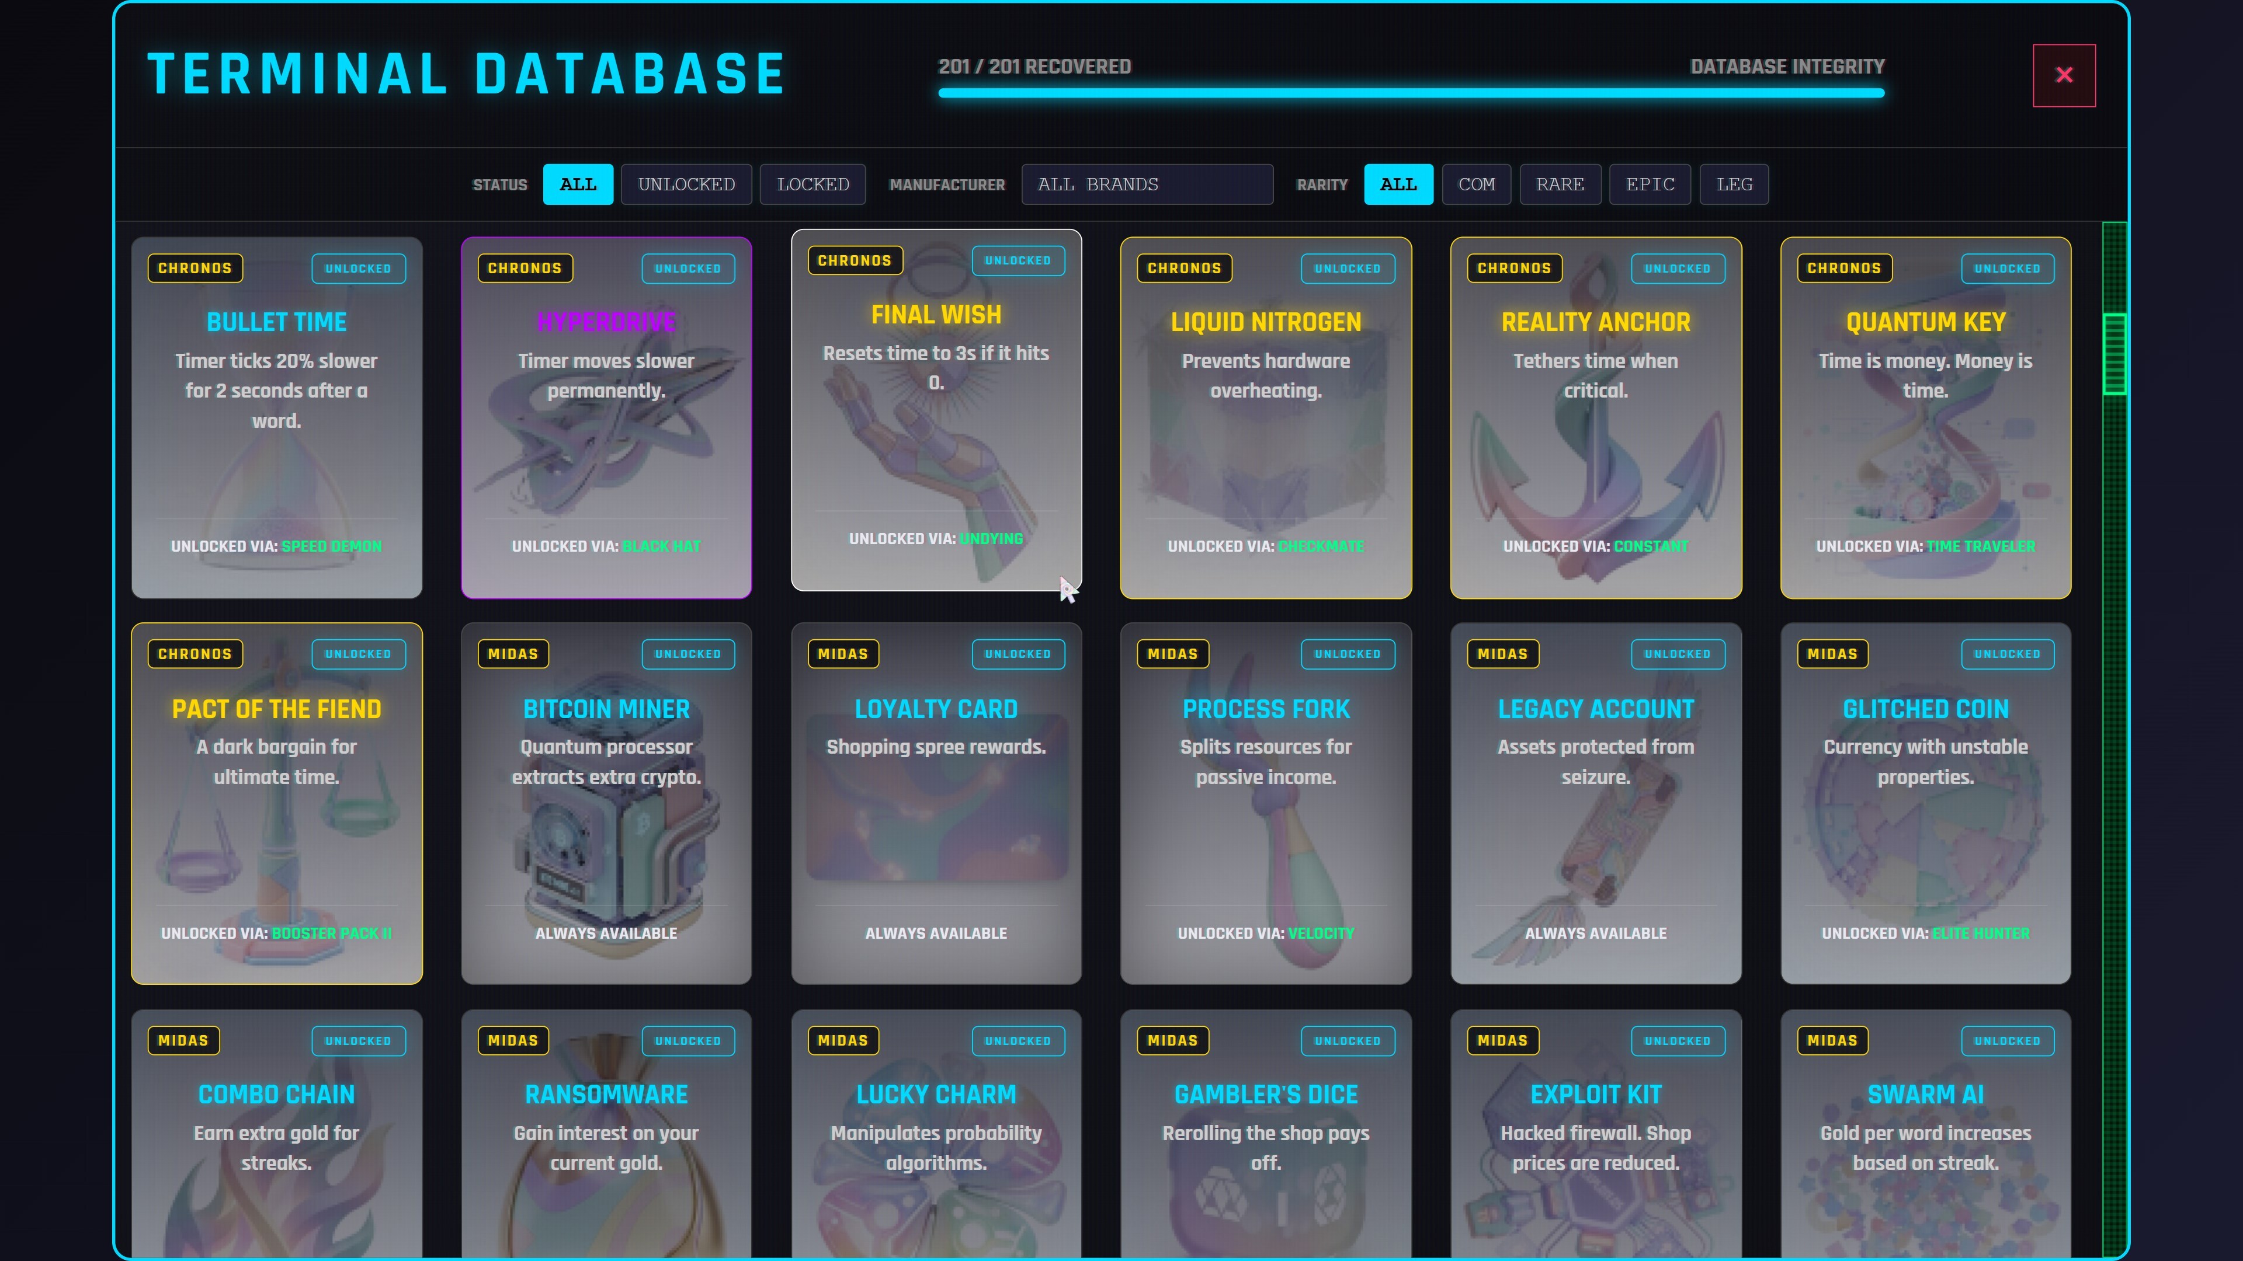Screen dimensions: 2243x1261
Task: Click UNLOCKED badge on Glitched Coin card
Action: tap(2007, 654)
